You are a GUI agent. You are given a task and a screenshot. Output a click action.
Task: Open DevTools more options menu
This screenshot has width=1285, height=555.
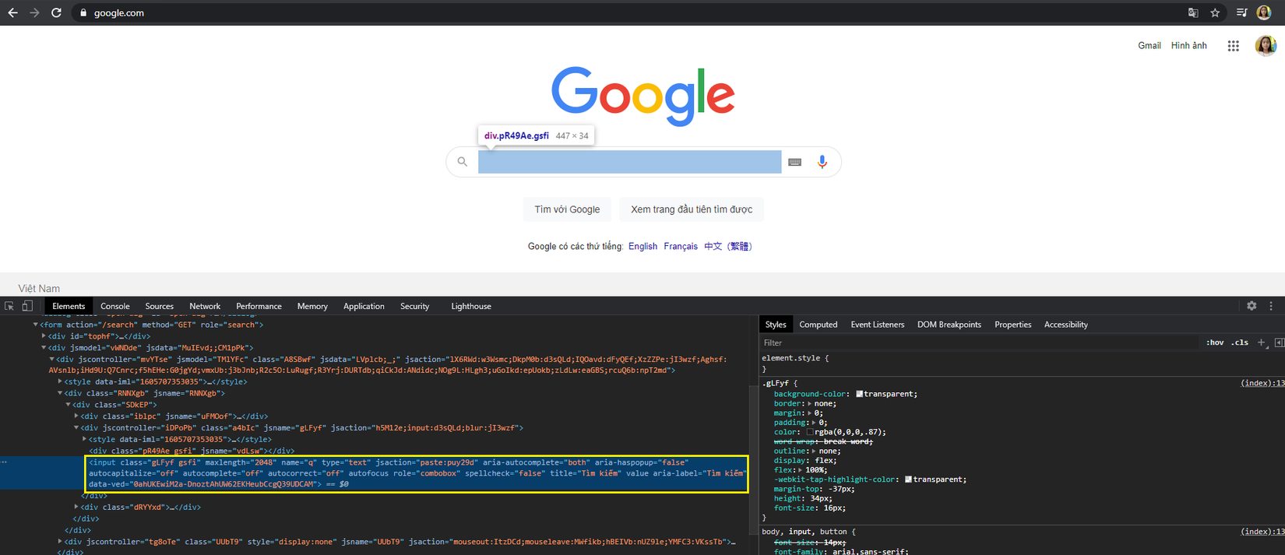point(1271,306)
